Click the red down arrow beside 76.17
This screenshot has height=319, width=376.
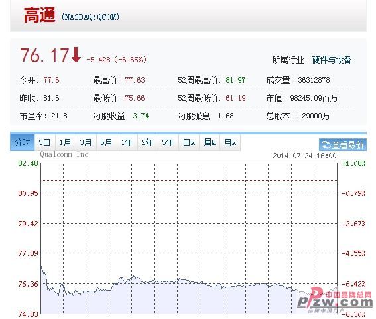pyautogui.click(x=76, y=55)
